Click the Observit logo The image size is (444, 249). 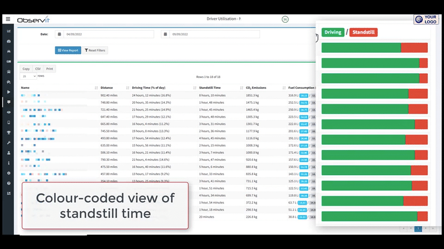click(34, 20)
